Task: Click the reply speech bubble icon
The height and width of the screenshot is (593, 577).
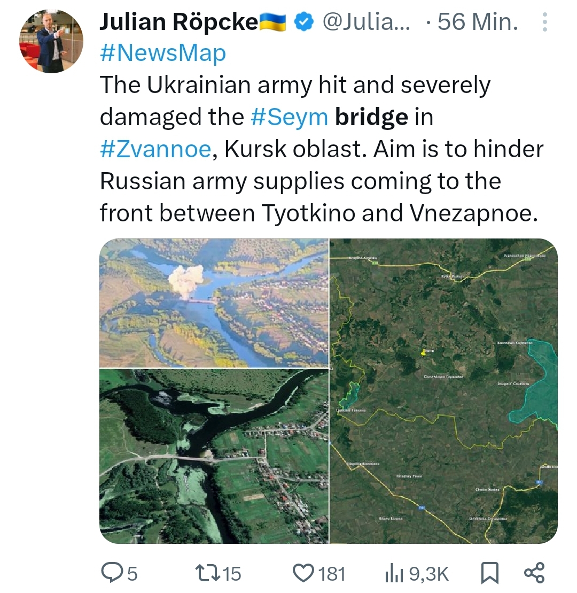Action: click(x=111, y=573)
